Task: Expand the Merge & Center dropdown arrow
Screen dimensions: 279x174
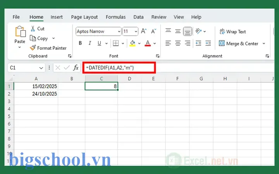Action: 264,43
